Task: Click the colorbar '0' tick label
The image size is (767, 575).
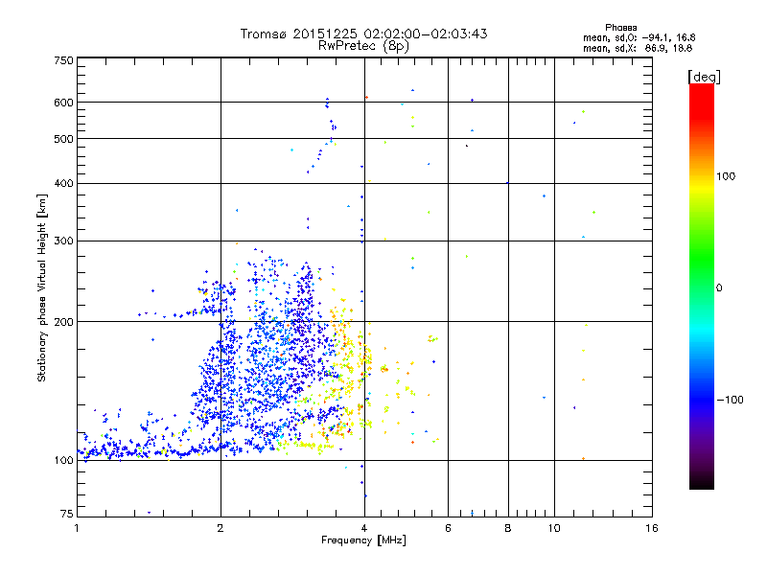Action: pyautogui.click(x=718, y=287)
